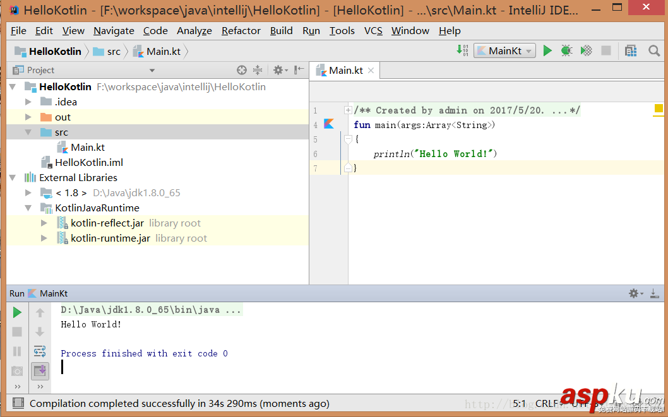Open Search Everywhere magnifier icon
Viewport: 668px width, 417px height.
654,50
